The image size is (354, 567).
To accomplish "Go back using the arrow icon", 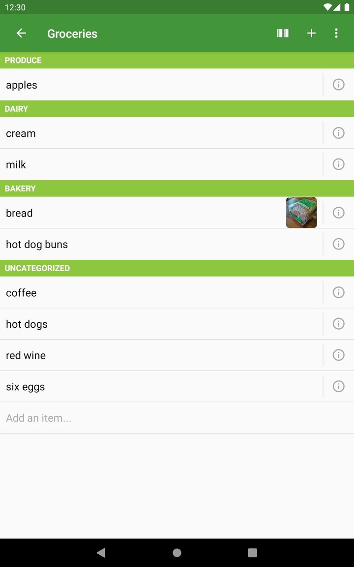I will pos(21,33).
